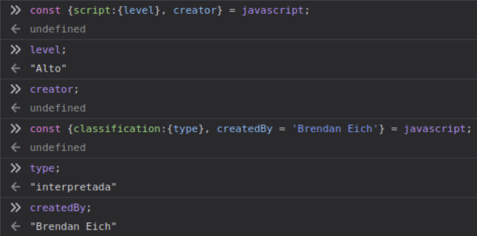Click the 'Brendan Eich' default value in the code

335,129
